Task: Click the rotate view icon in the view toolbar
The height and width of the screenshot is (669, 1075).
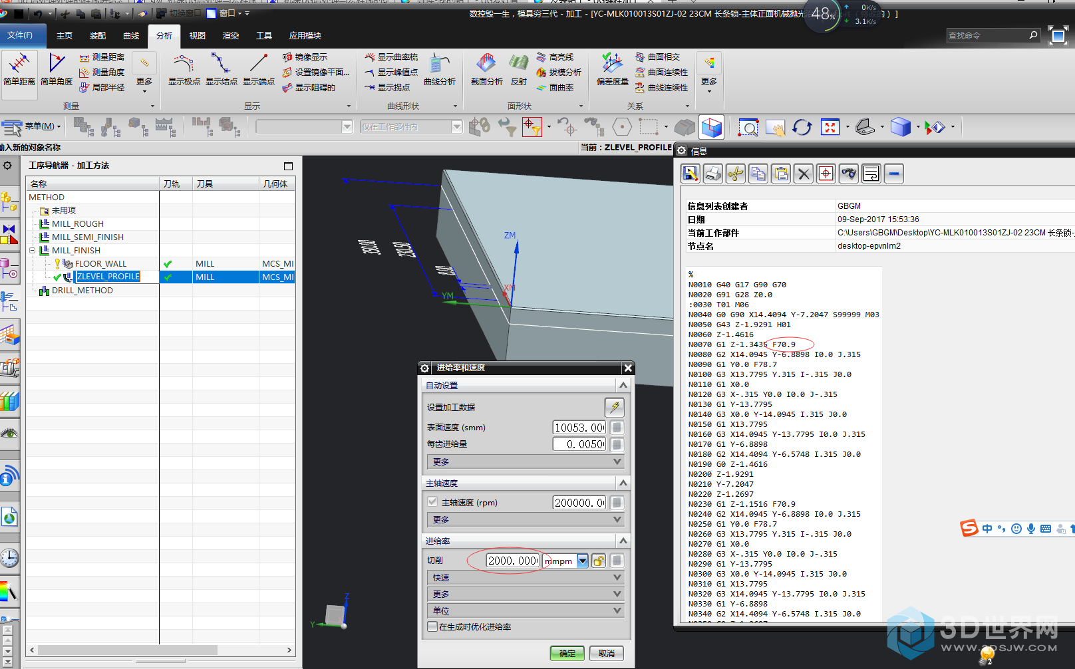Action: [802, 127]
